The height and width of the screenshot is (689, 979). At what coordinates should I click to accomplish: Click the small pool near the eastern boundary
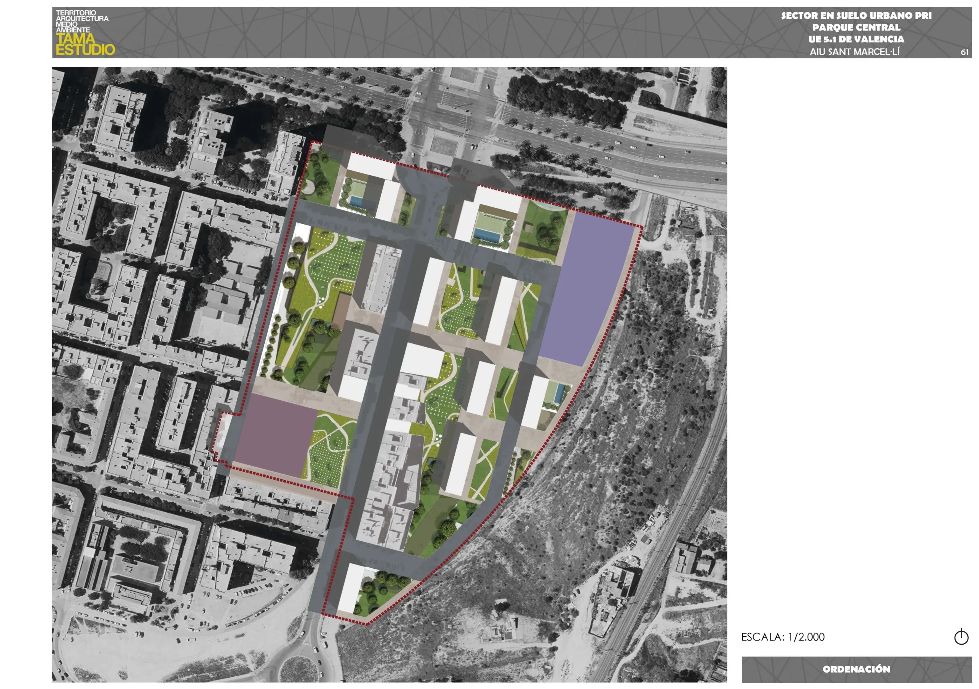pyautogui.click(x=559, y=393)
